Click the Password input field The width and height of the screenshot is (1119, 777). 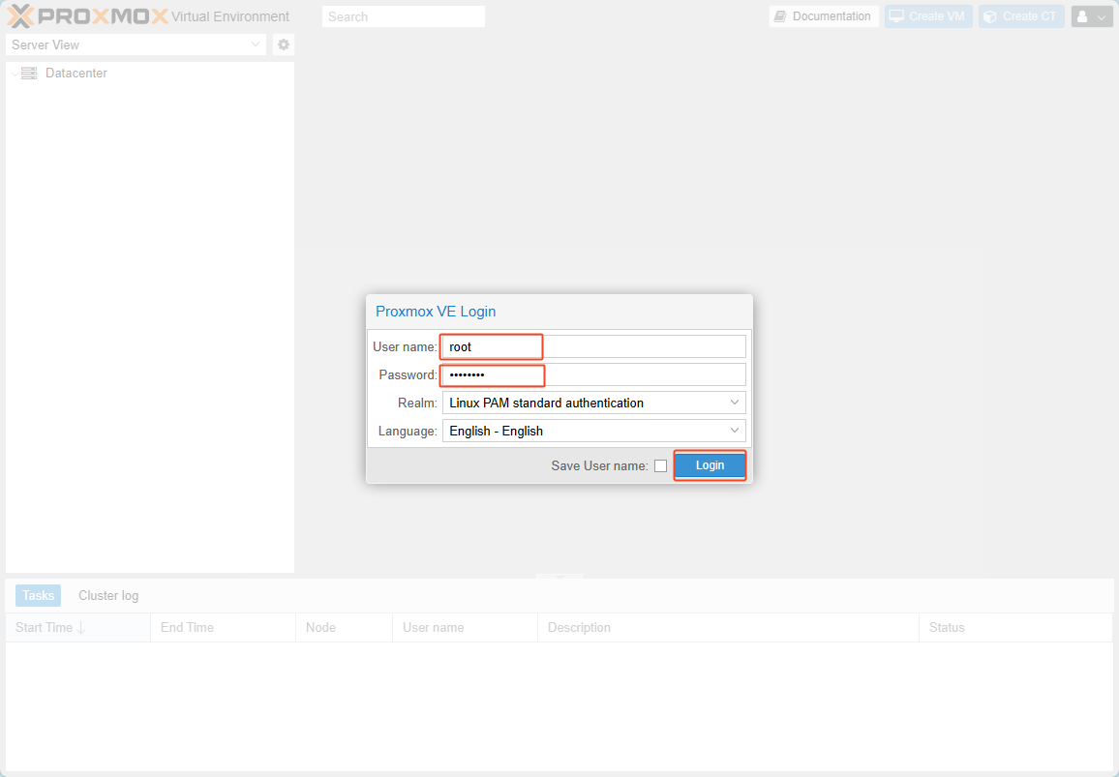593,374
